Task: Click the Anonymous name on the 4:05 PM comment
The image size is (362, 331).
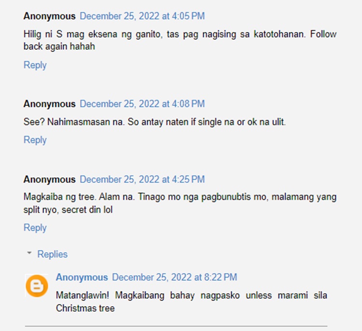Action: point(49,16)
